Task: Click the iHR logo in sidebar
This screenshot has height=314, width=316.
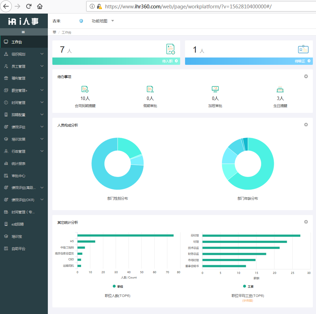Action: click(x=23, y=21)
